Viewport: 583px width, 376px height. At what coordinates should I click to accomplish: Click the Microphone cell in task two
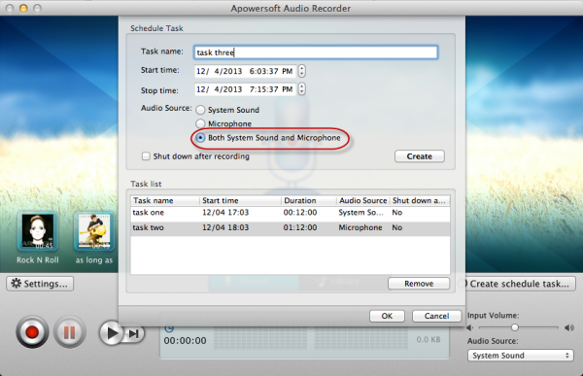click(360, 227)
